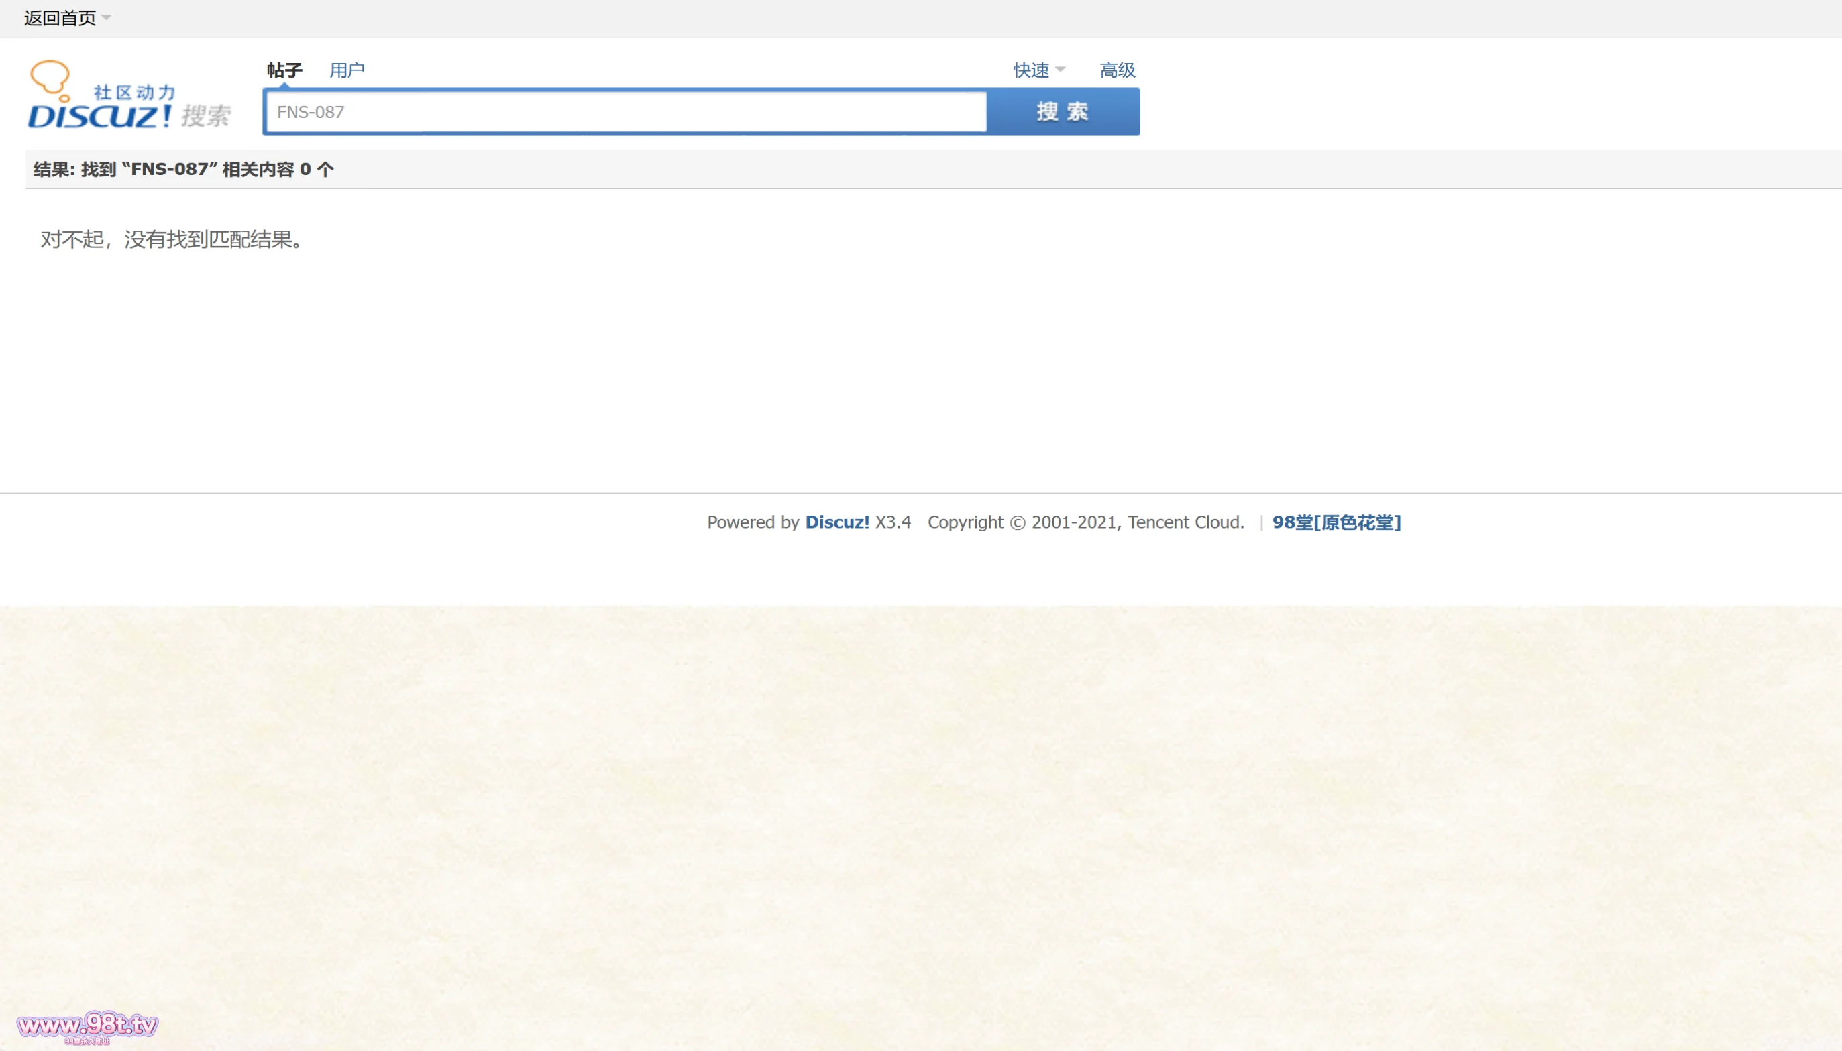Click the Tencent Cloud footer text

pyautogui.click(x=1185, y=522)
